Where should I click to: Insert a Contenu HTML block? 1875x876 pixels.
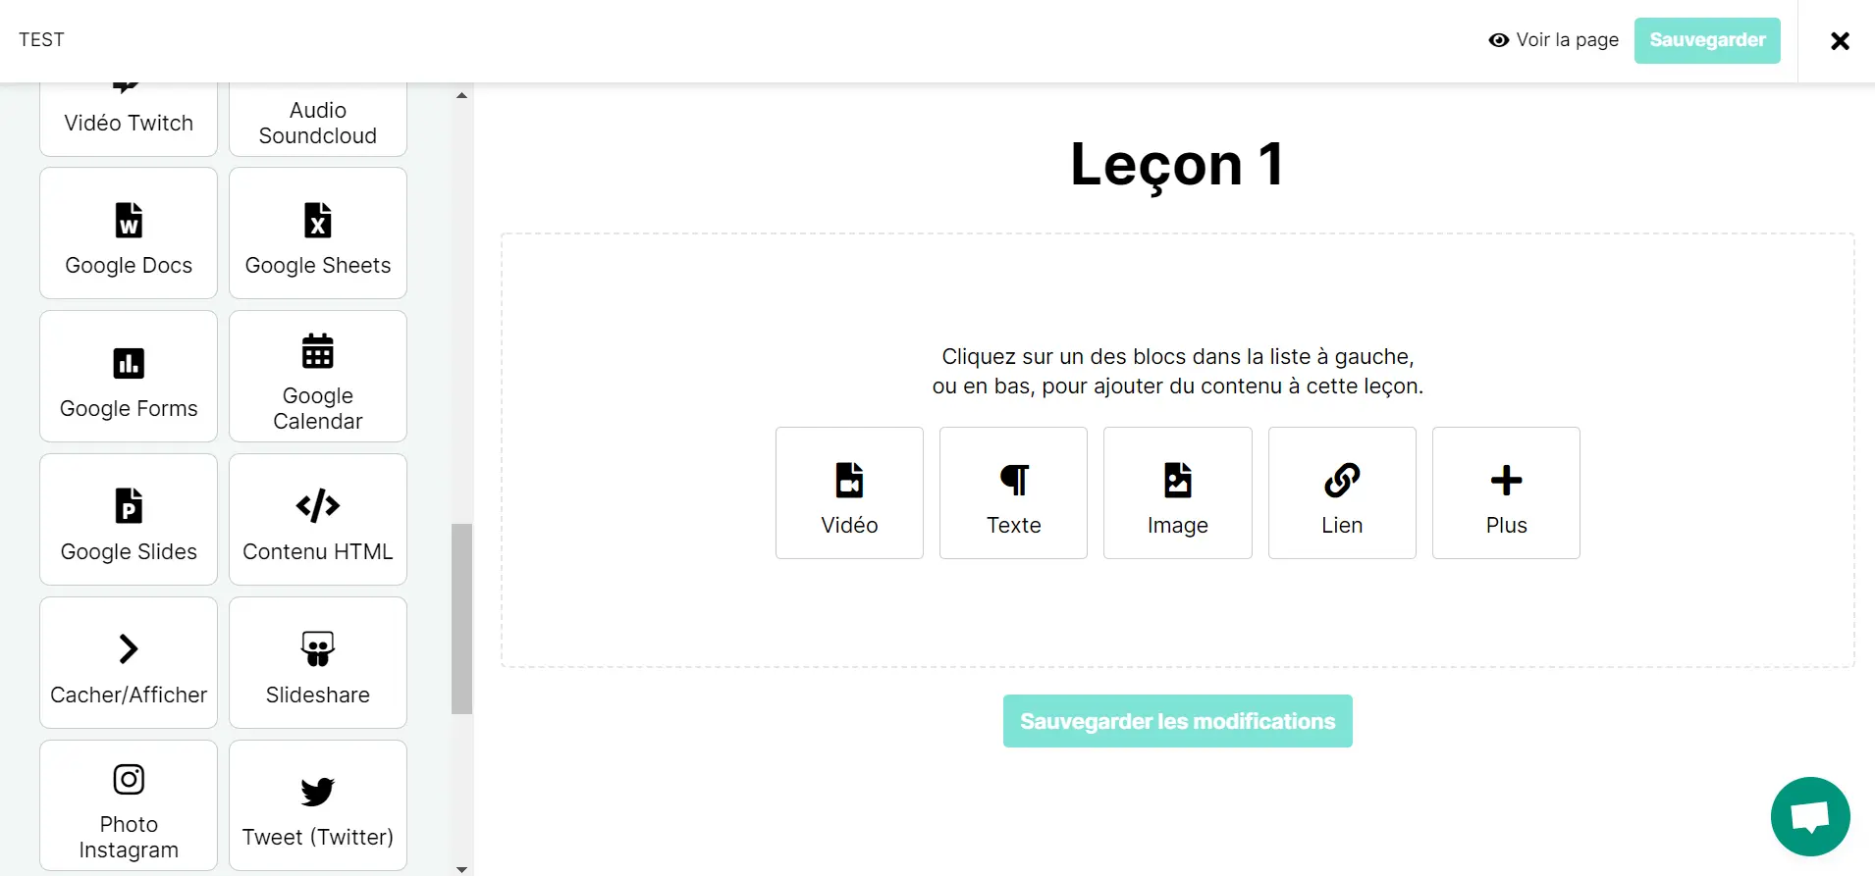tap(317, 520)
